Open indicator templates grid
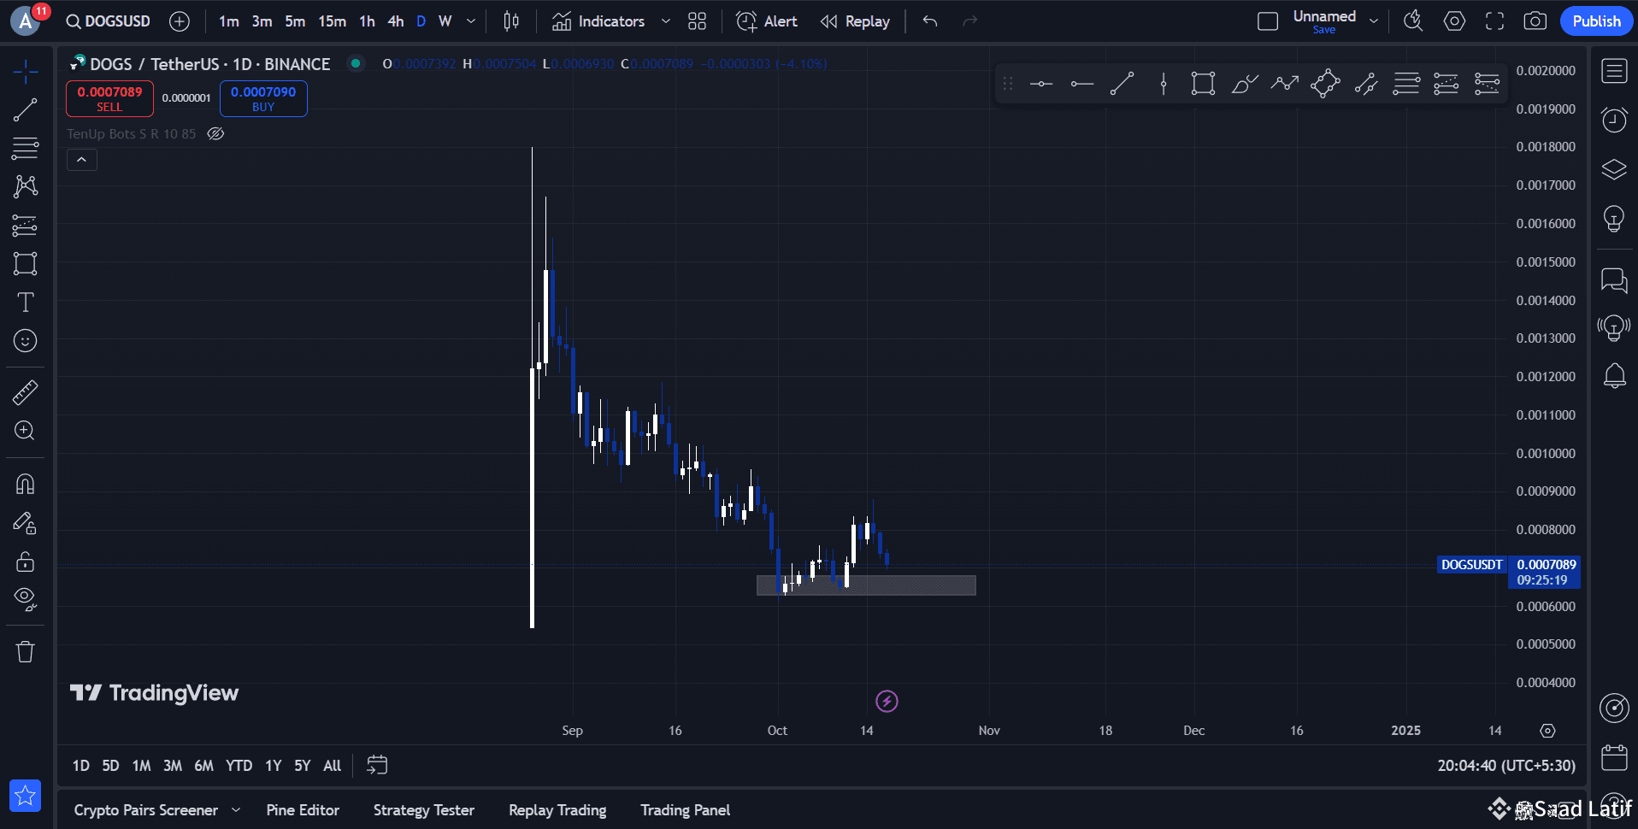The image size is (1638, 829). [698, 21]
